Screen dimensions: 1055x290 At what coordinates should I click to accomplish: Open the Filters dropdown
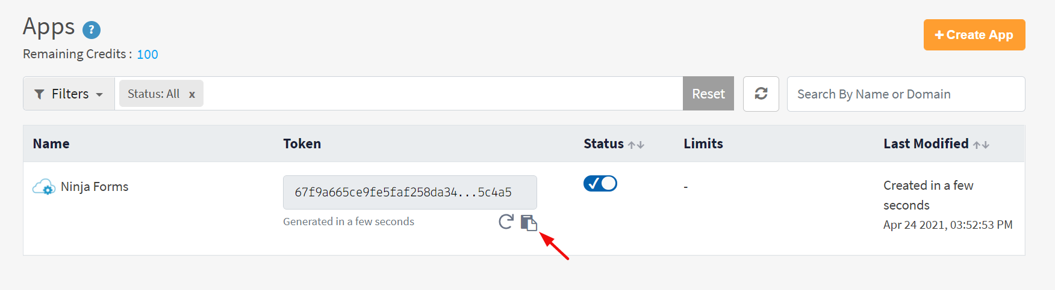69,94
